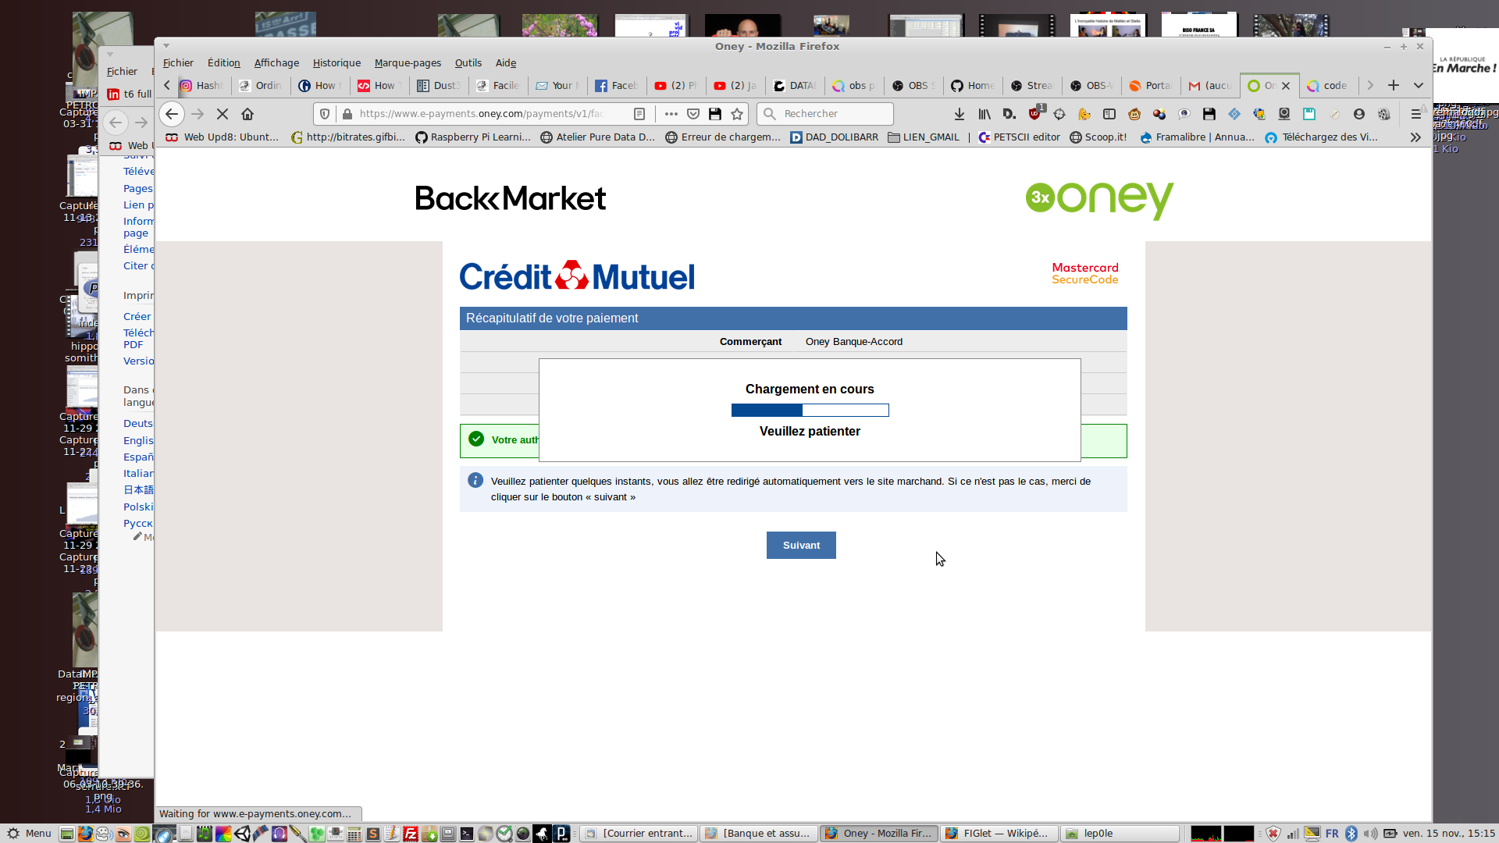
Task: Open Raspberry Pi Learning bookmark
Action: (473, 137)
